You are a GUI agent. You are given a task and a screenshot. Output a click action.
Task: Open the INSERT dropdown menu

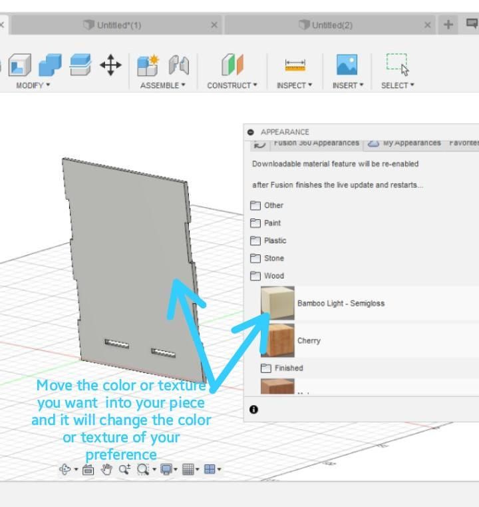[348, 85]
